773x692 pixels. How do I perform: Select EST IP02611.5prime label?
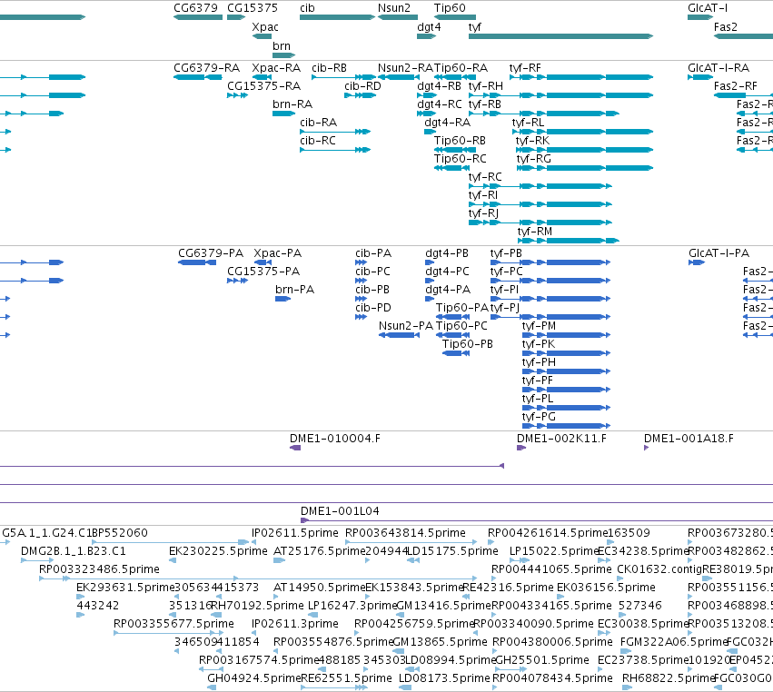(295, 533)
